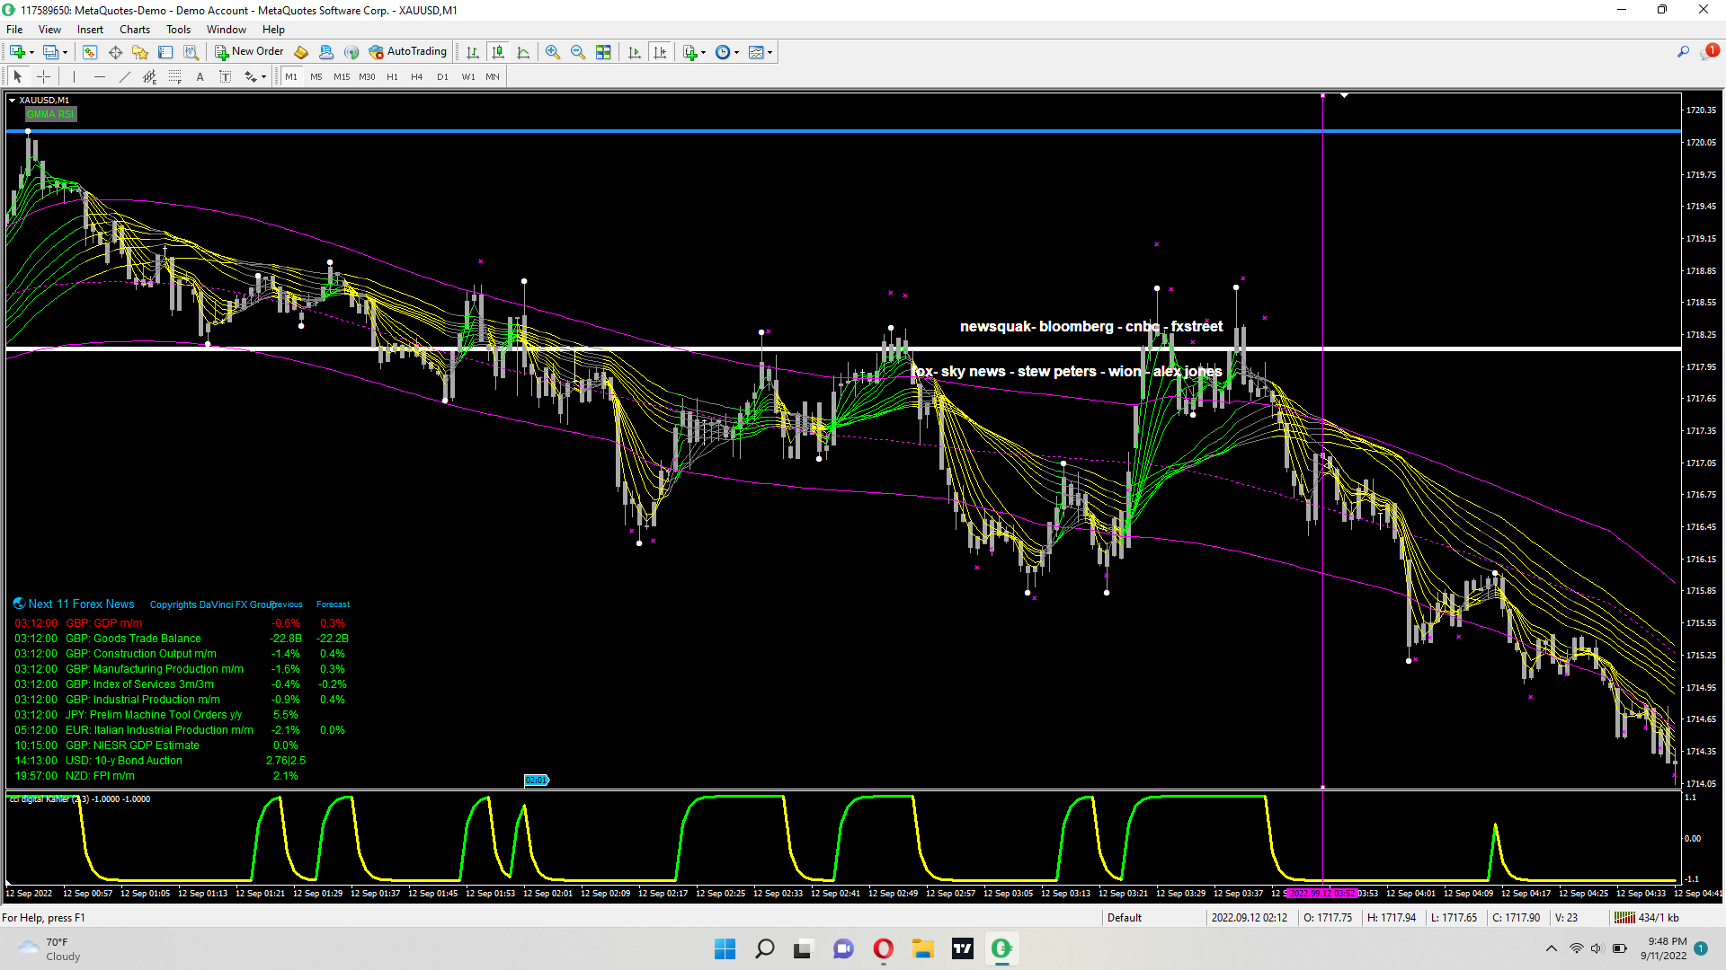The image size is (1726, 970).
Task: Tile chart windows icon
Action: (603, 52)
